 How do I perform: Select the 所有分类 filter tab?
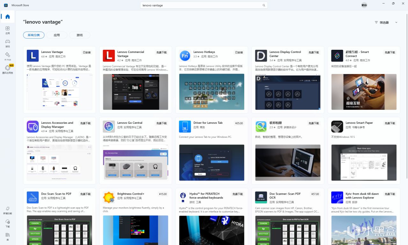click(x=34, y=35)
